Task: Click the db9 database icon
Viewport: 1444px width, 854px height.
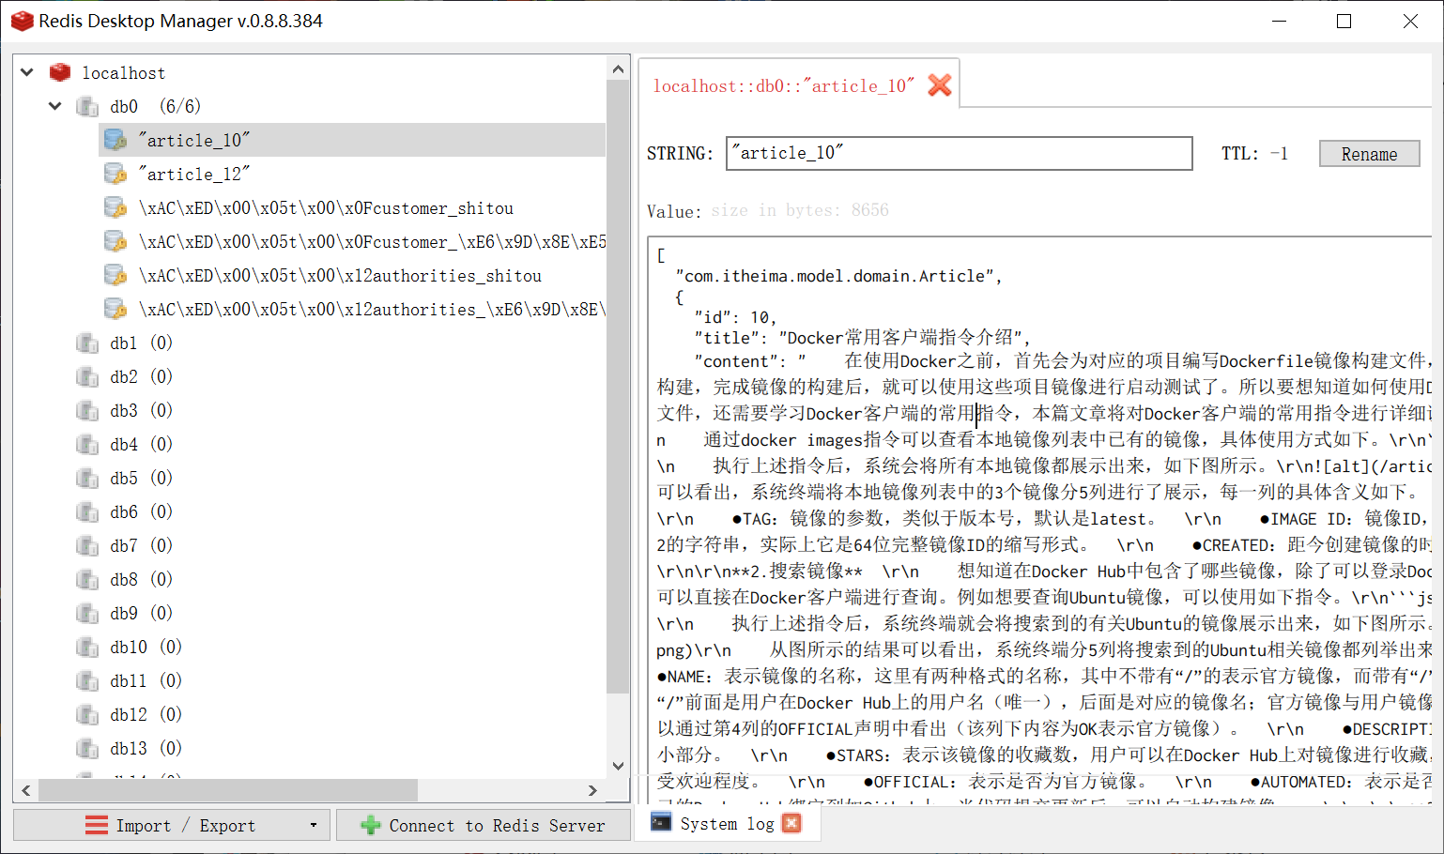Action: [x=87, y=613]
